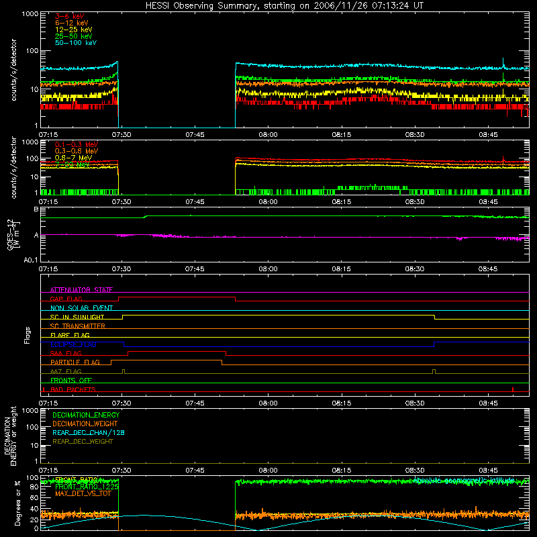
Task: Click the SC_IN_SUNLIGHT flag label
Action: click(x=77, y=317)
